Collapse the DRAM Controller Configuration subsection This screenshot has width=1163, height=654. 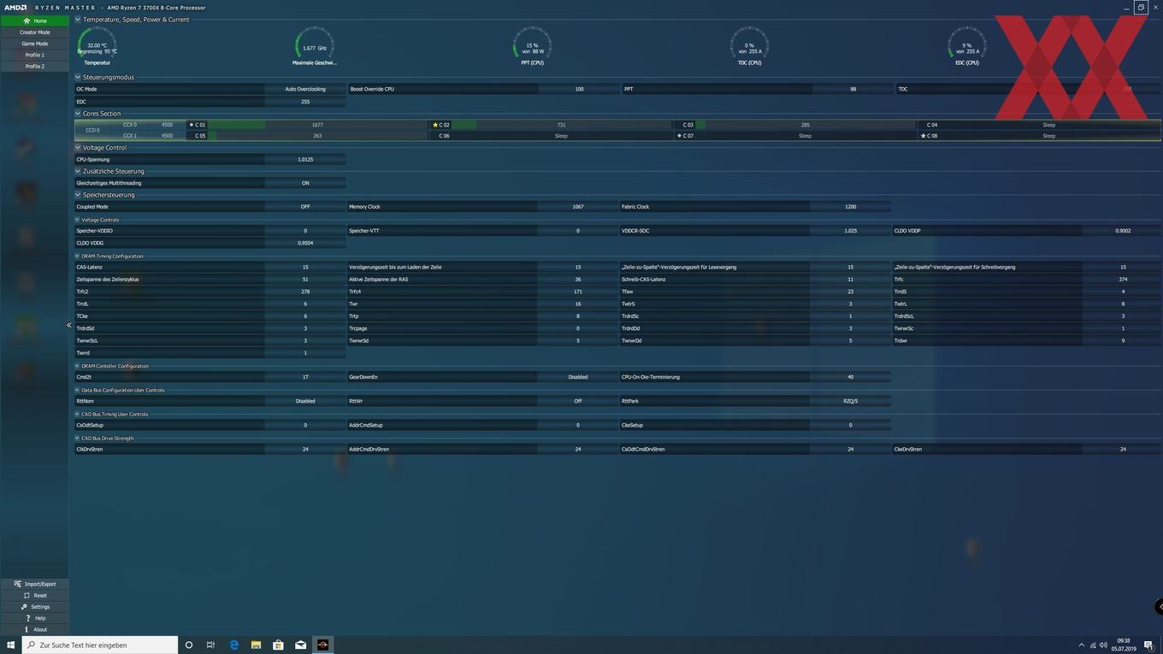[77, 366]
